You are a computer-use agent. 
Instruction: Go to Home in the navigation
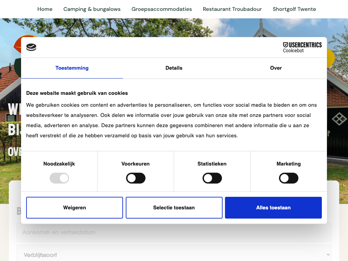(45, 9)
